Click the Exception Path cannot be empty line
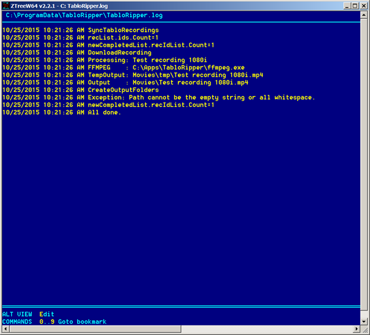Screen dimensions: 370x335 tap(158, 97)
